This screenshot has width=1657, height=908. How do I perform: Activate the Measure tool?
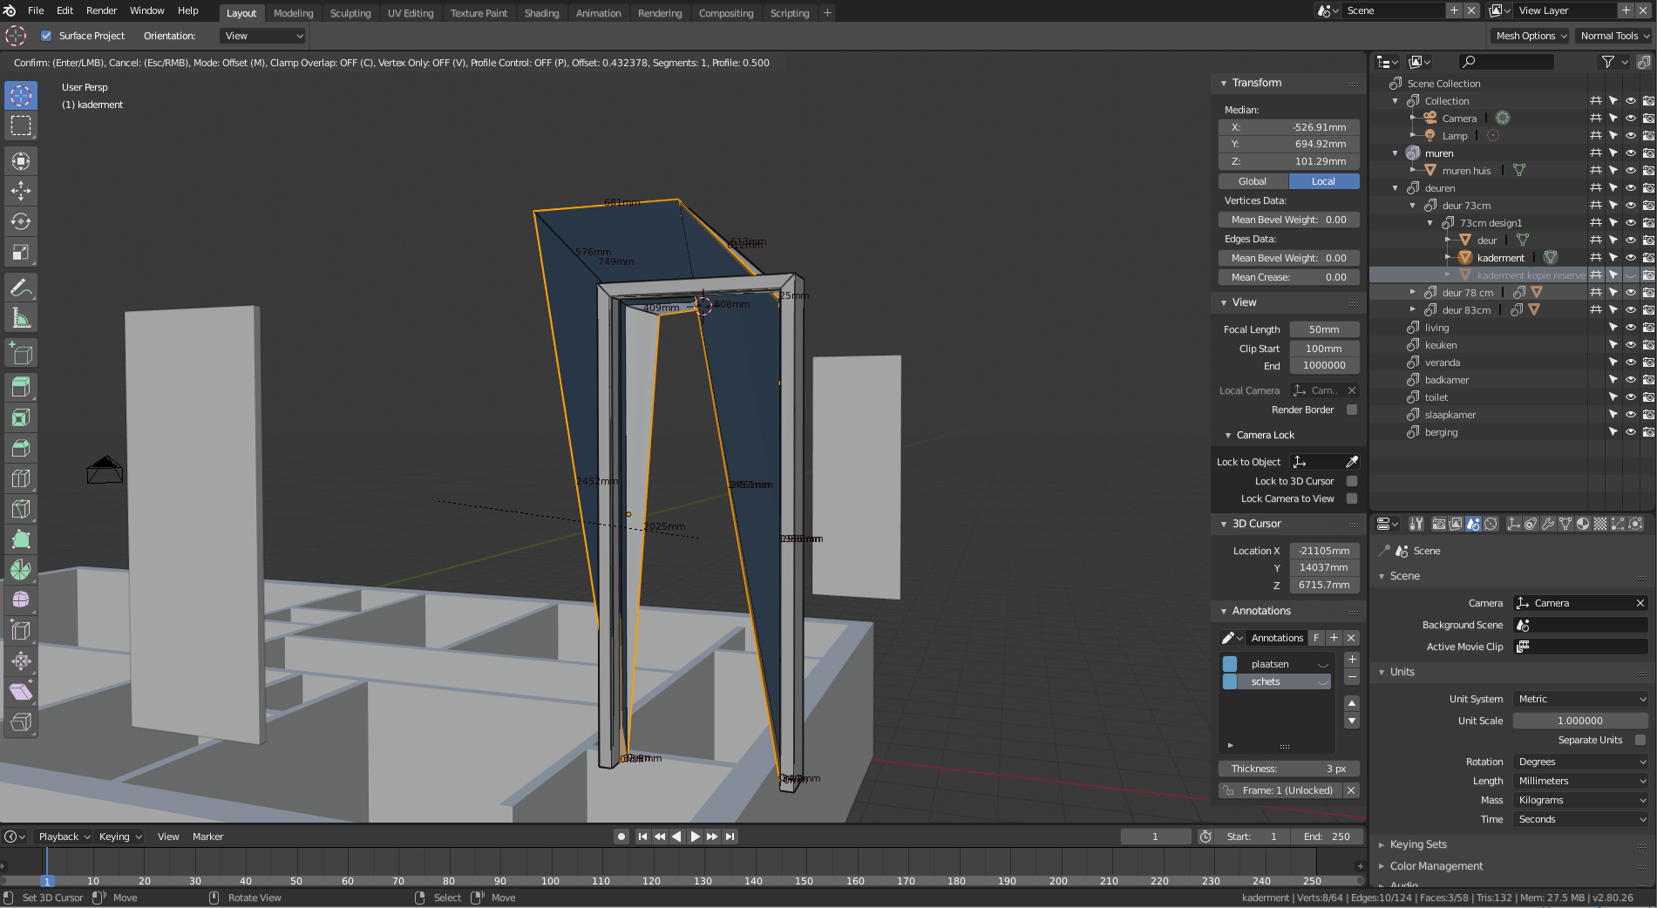21,317
